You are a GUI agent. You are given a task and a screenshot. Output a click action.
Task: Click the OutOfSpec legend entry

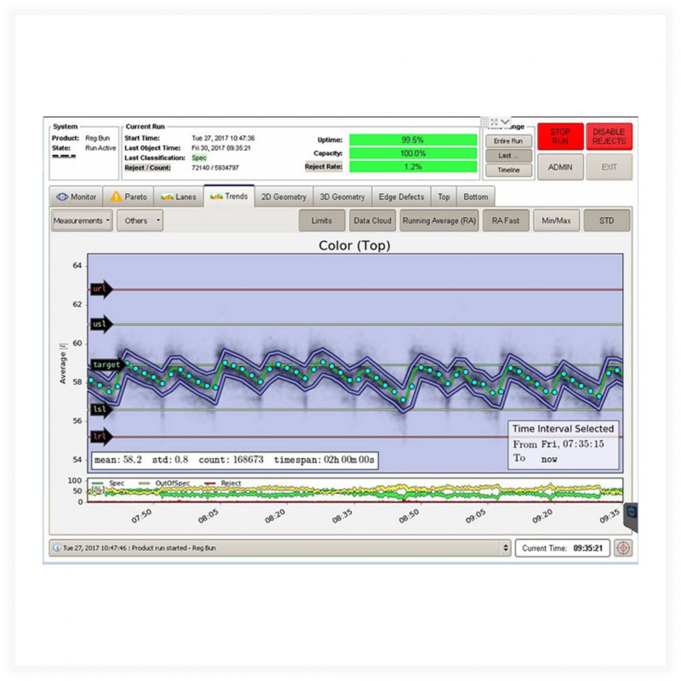point(165,483)
